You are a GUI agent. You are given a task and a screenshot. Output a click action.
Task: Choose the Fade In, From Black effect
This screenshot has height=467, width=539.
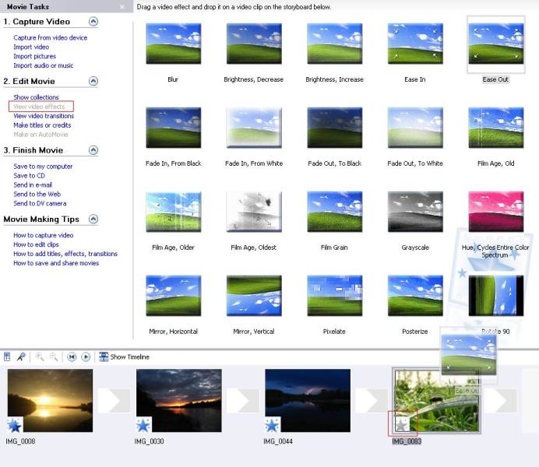coord(173,128)
